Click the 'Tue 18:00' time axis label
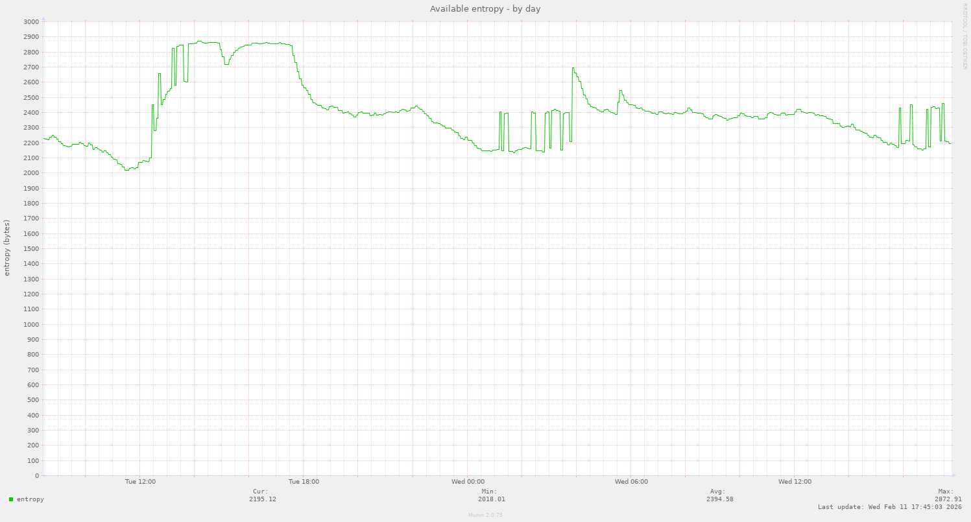 (304, 482)
